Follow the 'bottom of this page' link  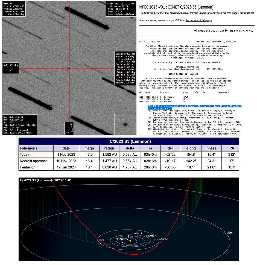tap(198, 20)
